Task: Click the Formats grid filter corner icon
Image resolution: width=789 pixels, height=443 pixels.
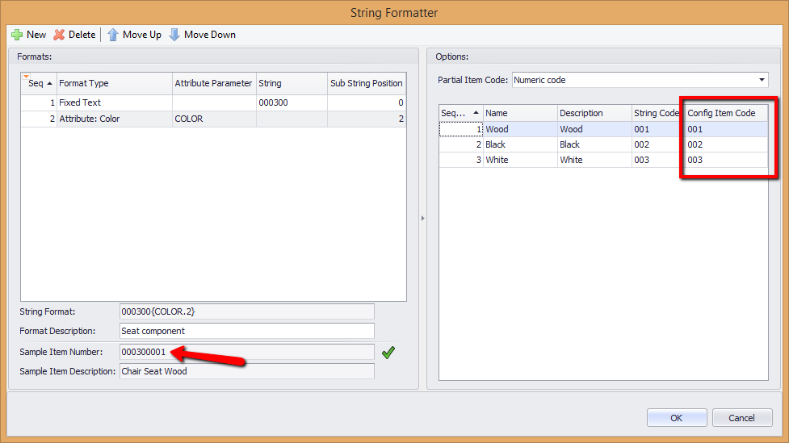Action: coord(26,77)
